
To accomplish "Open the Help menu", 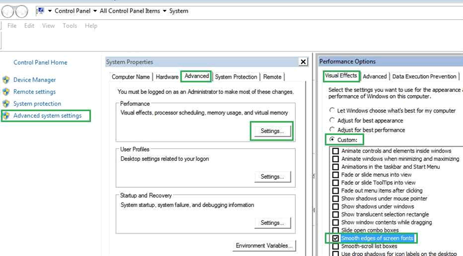I will coord(91,26).
